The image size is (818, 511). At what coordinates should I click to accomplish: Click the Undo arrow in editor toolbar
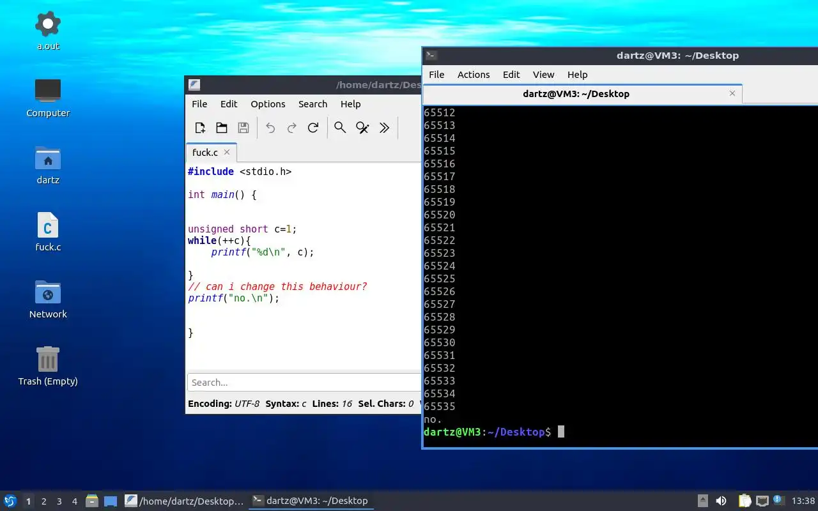(x=270, y=128)
